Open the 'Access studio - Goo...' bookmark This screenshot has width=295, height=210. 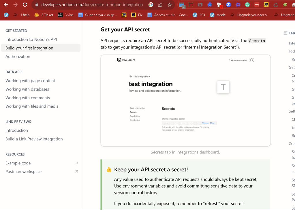[168, 15]
